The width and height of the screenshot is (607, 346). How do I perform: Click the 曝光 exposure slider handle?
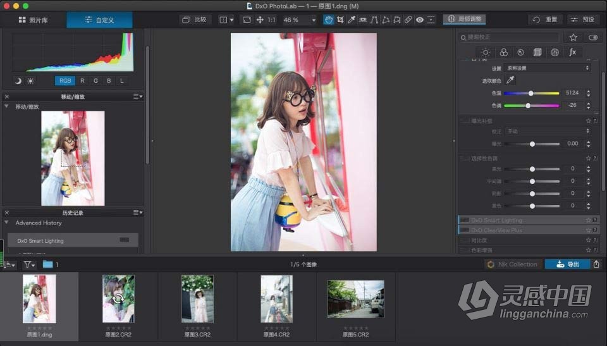532,144
